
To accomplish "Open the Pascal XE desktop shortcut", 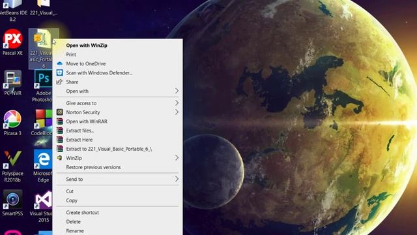I will [x=12, y=42].
